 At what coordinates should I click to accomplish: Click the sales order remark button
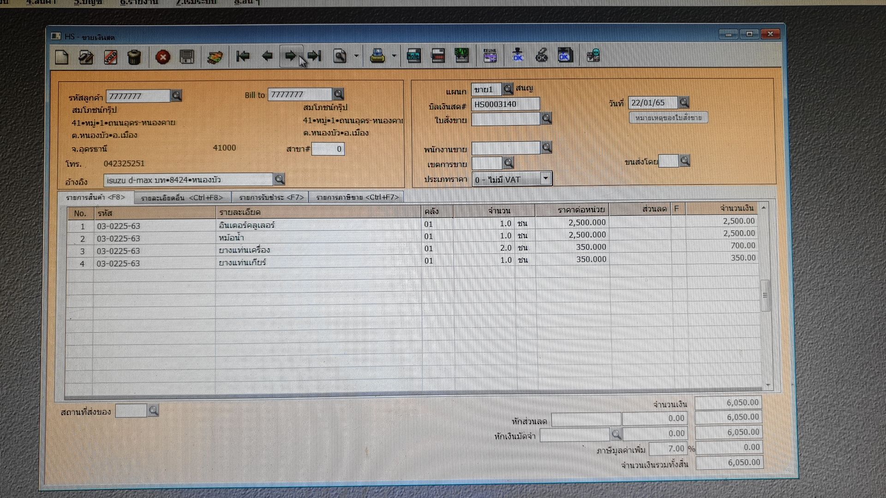point(668,118)
